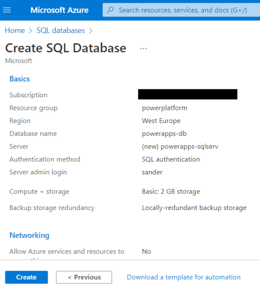Image resolution: width=260 pixels, height=288 pixels.
Task: Go to Home breadcrumb
Action: 15,30
